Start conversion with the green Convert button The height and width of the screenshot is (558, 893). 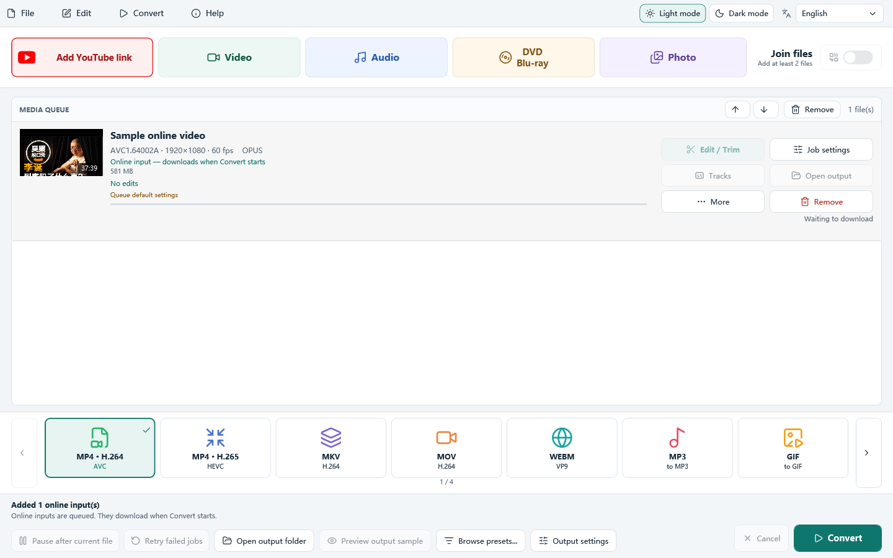pyautogui.click(x=837, y=538)
